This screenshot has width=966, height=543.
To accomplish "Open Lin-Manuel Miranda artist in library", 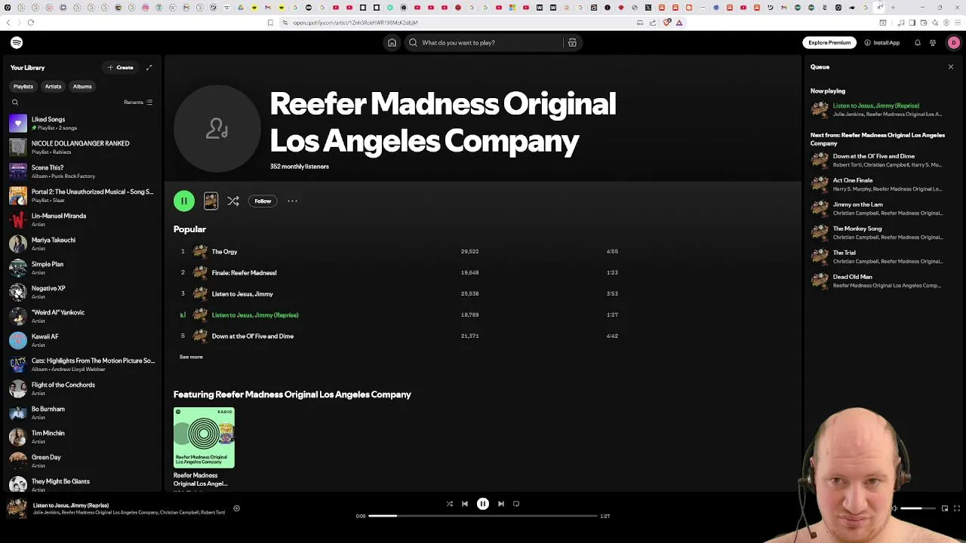I will pos(82,219).
